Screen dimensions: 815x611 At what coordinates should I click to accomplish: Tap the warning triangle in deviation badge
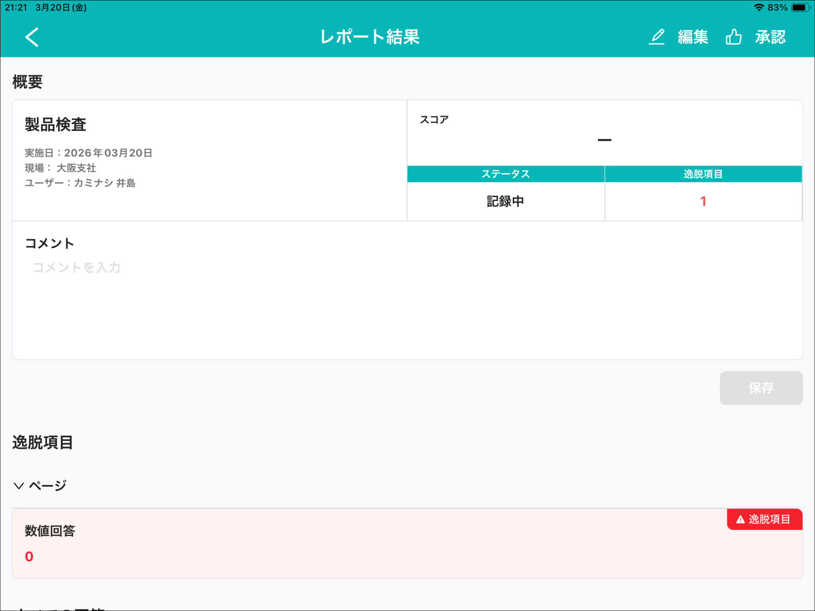(x=740, y=520)
